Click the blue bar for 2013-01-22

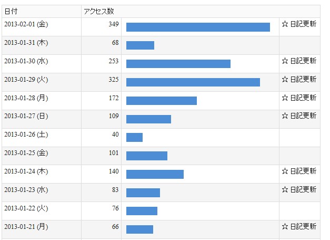pos(142,211)
